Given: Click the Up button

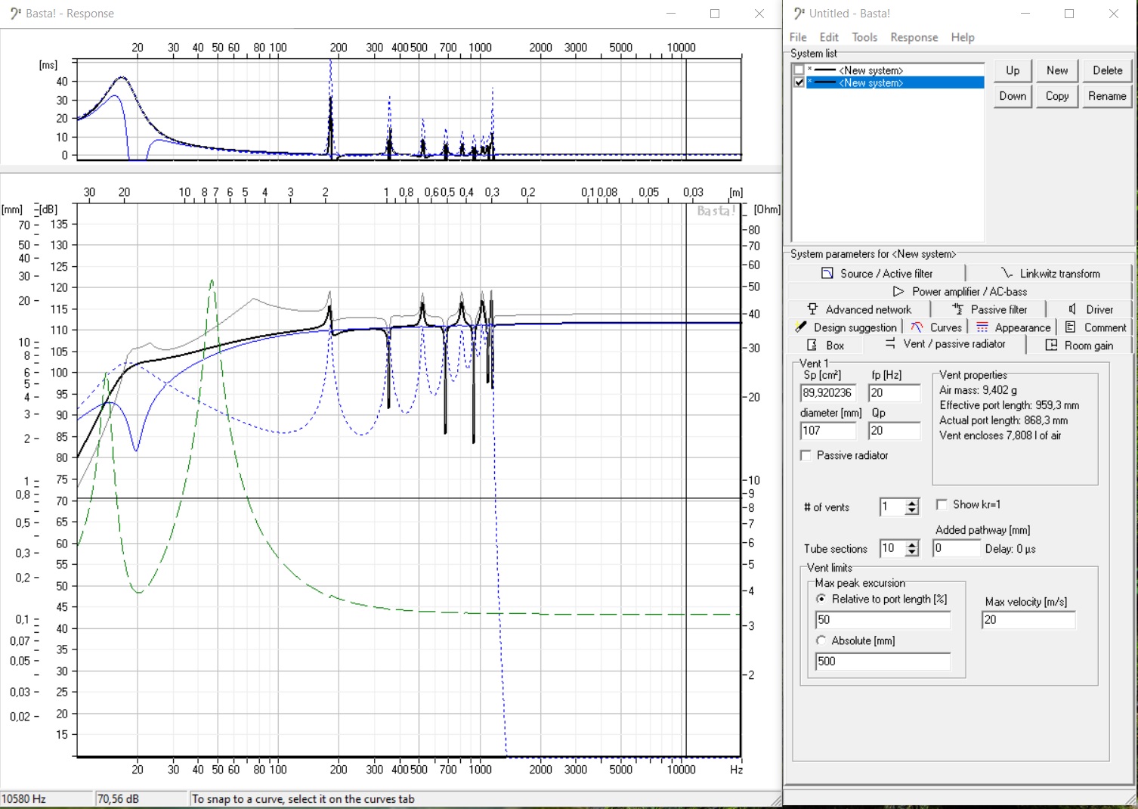Looking at the screenshot, I should 1013,70.
